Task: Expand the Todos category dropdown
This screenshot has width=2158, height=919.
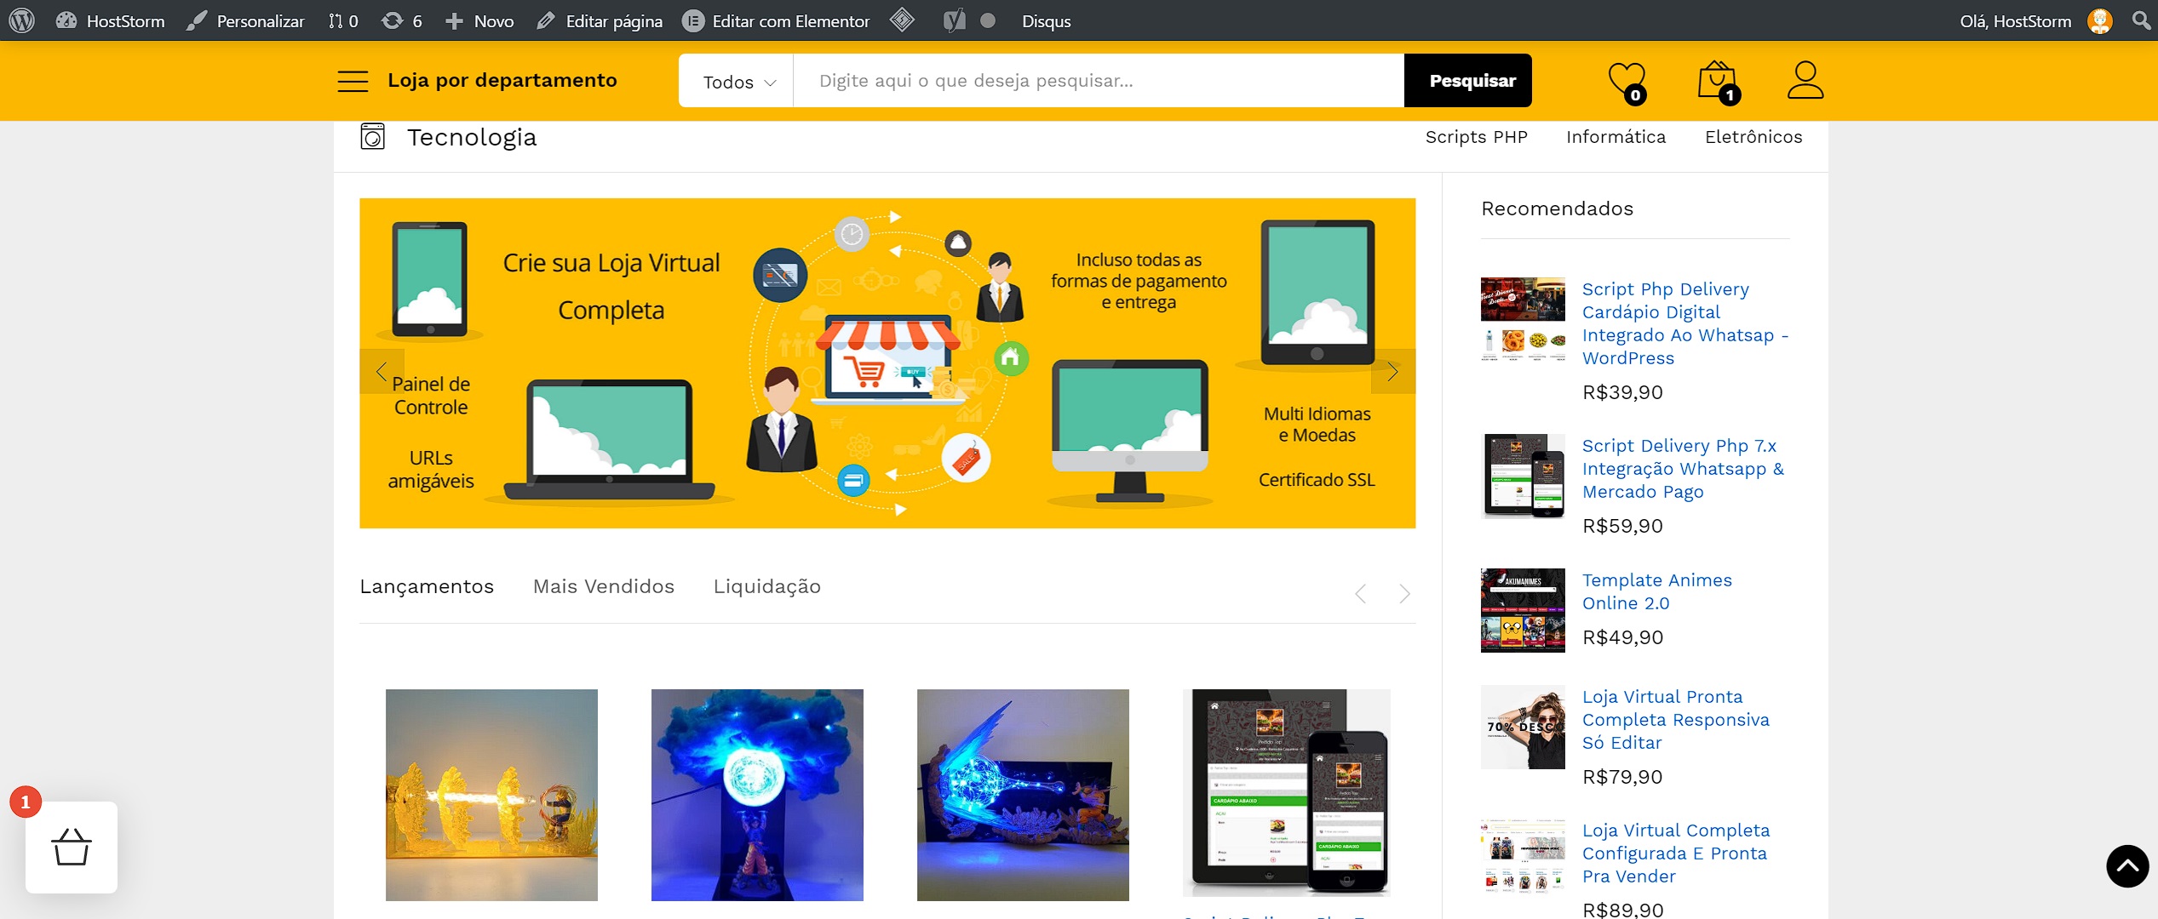Action: tap(738, 82)
